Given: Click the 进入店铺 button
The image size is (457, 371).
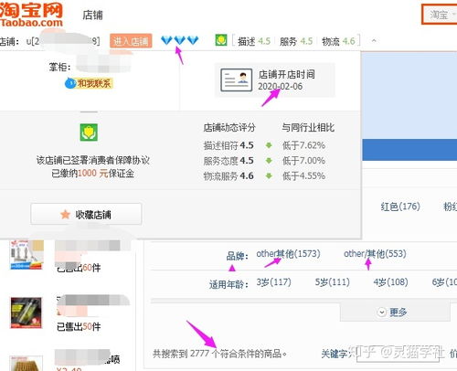Looking at the screenshot, I should point(131,41).
